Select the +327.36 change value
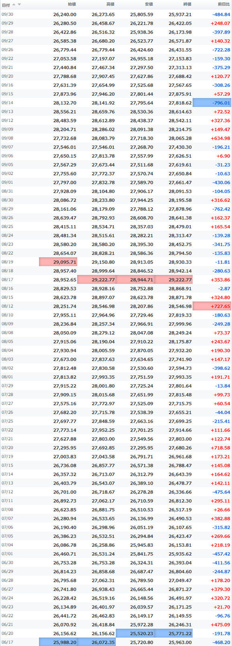Screen dimensions: 232x646 click(219, 120)
